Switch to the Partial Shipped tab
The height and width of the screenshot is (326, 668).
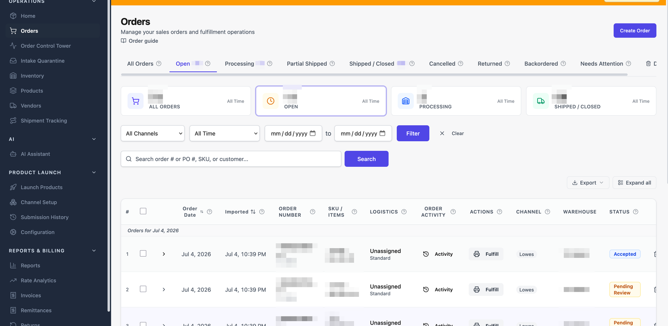coord(307,63)
